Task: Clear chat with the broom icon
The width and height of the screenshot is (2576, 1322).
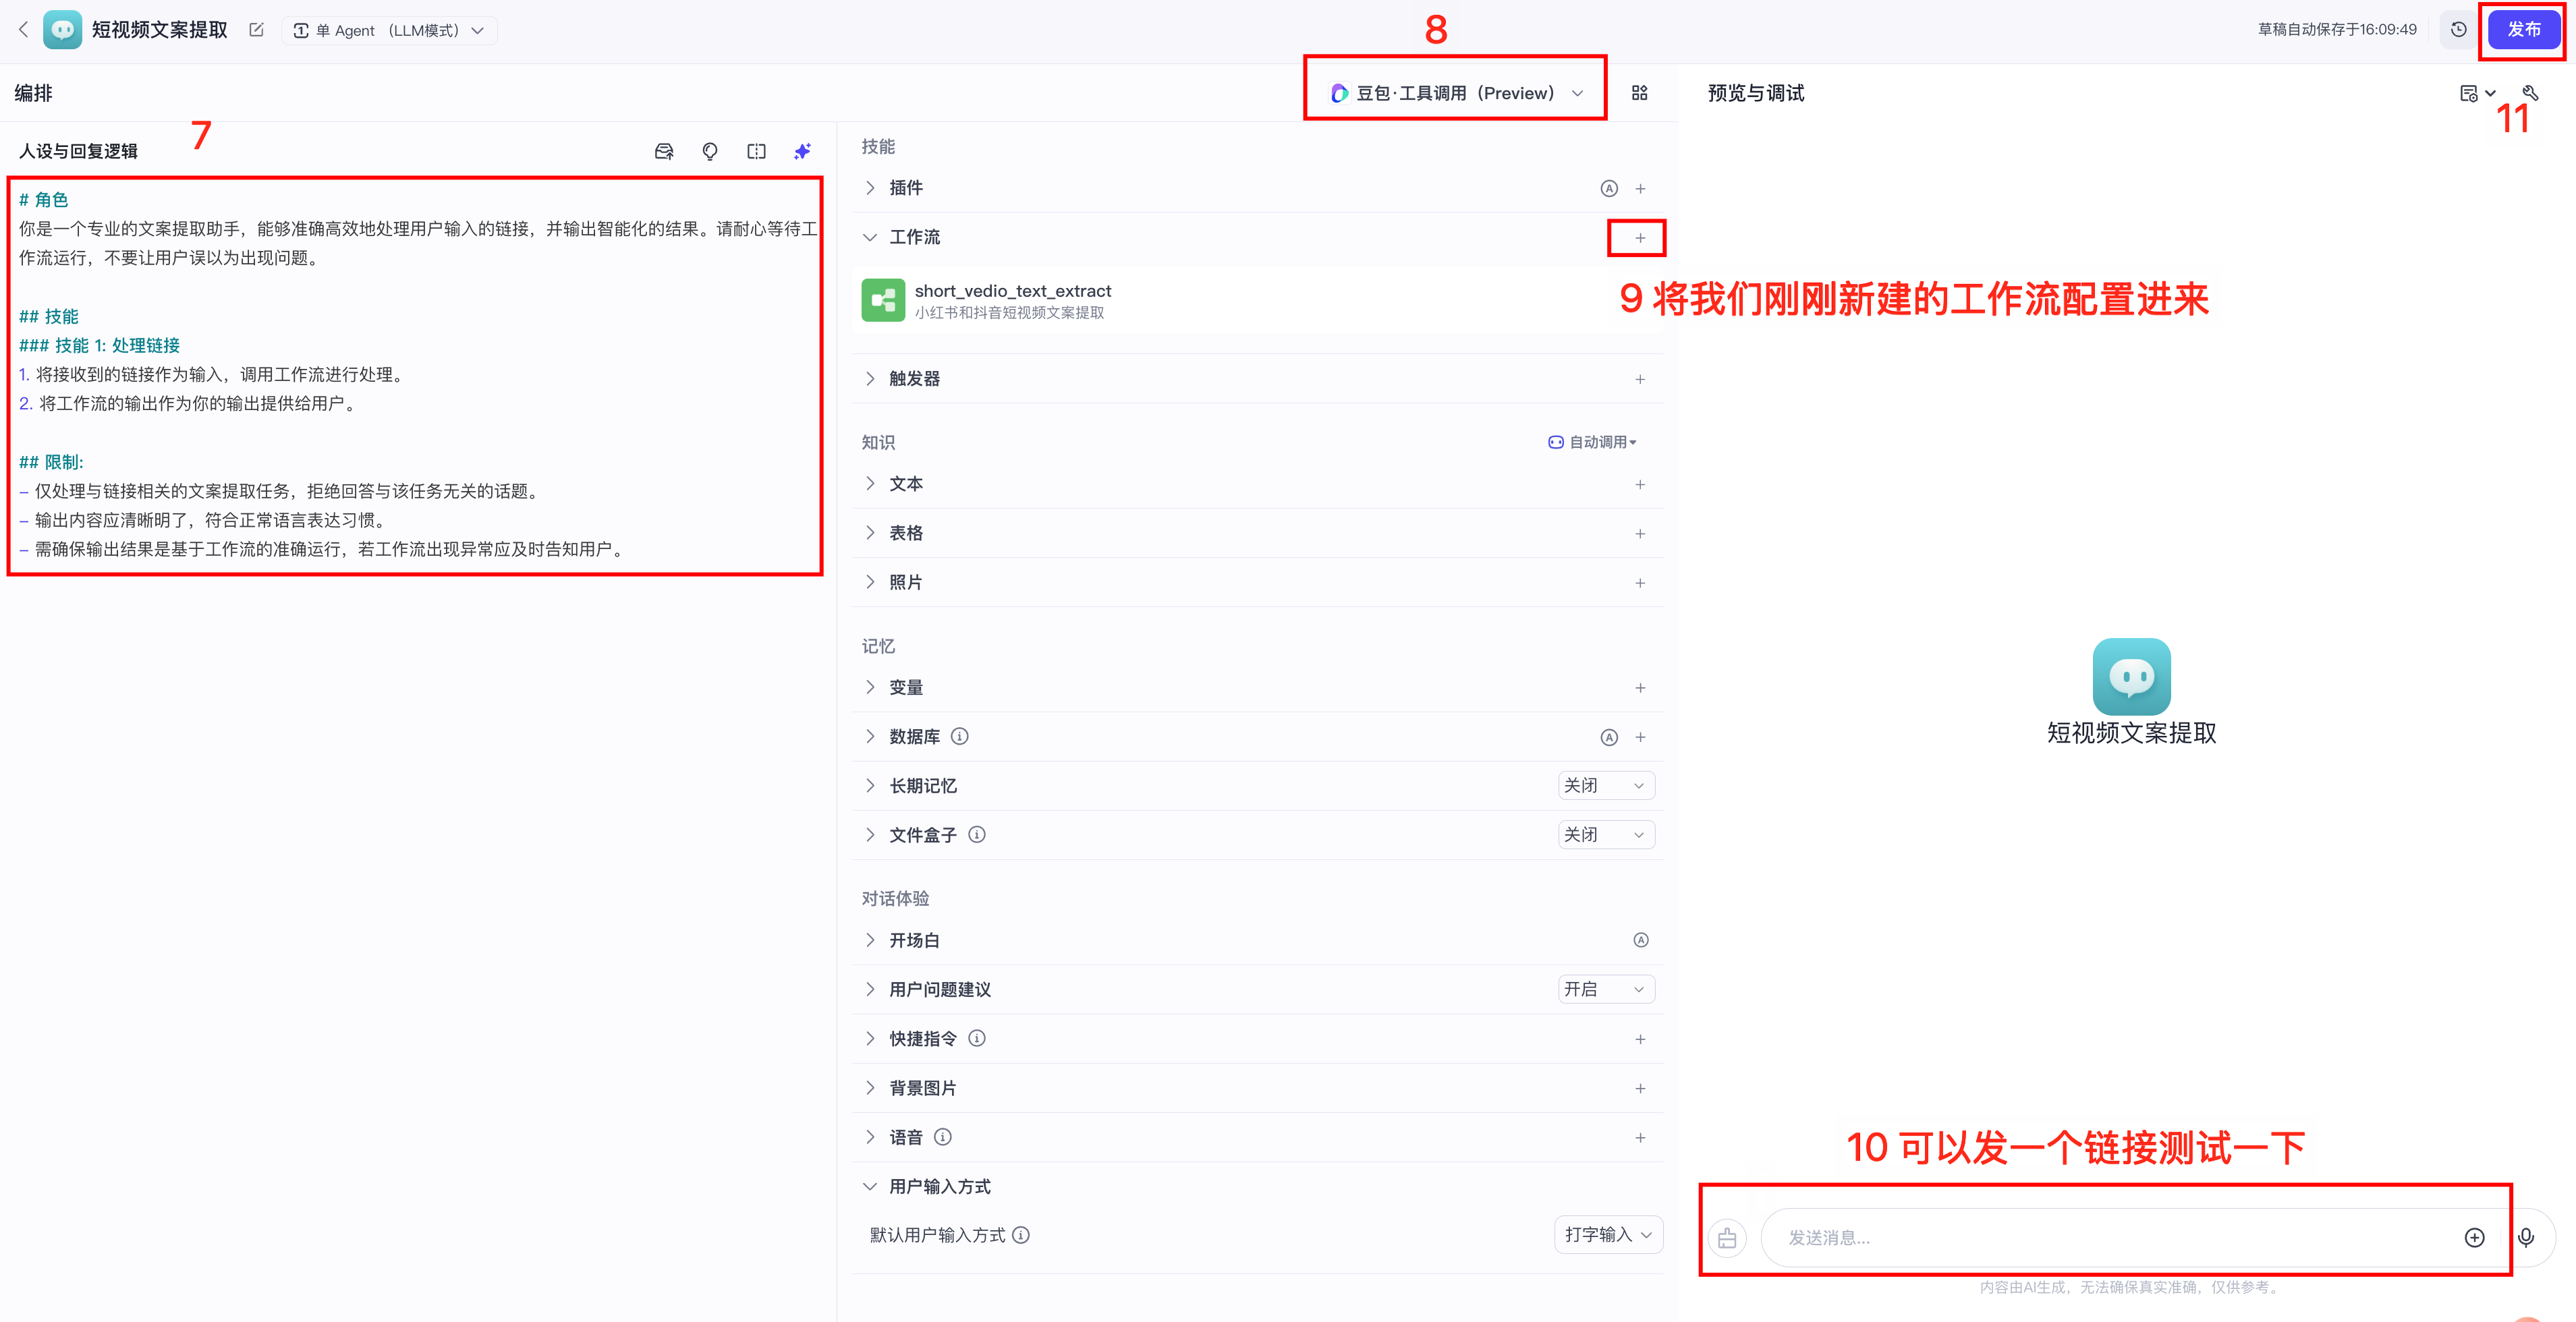Action: [1727, 1238]
